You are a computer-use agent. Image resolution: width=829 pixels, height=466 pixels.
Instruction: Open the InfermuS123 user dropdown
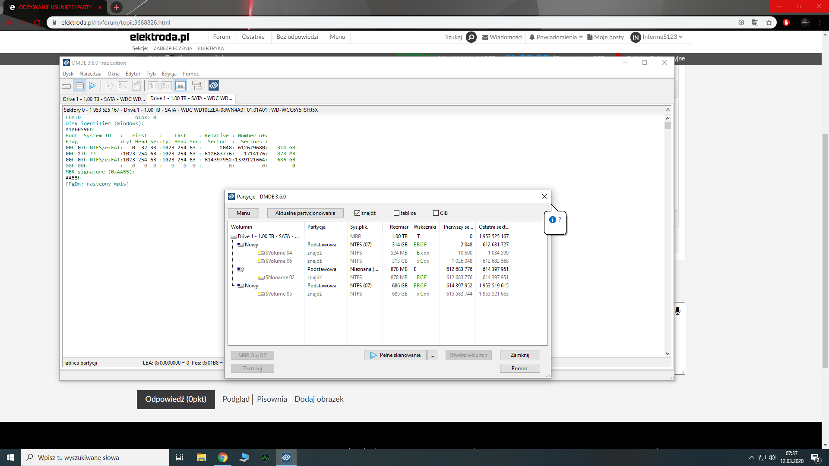point(657,37)
